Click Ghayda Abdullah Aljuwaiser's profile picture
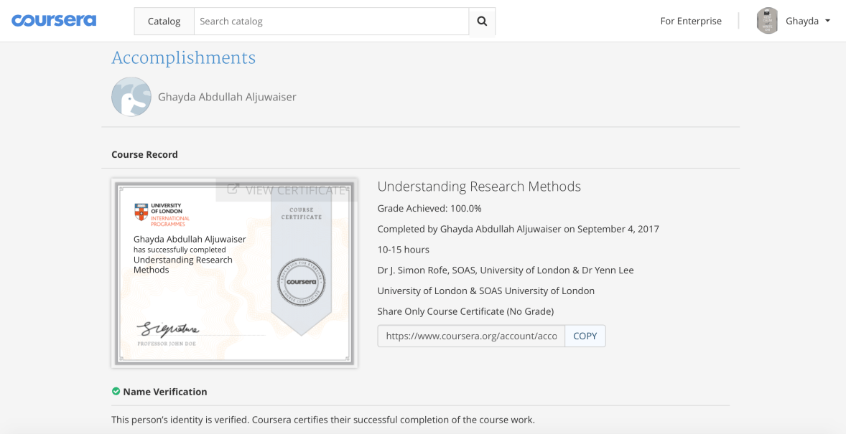846x434 pixels. (x=131, y=96)
